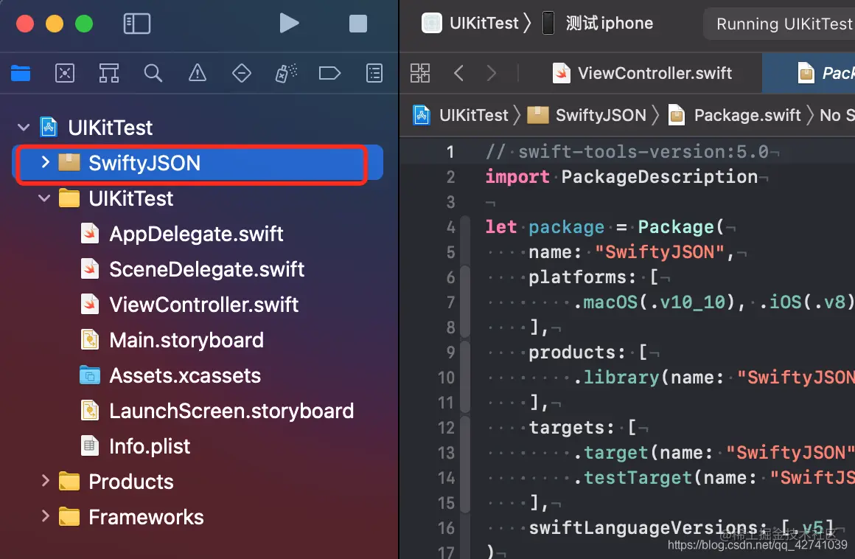Open ViewController.swift in navigator
855x559 pixels.
point(189,305)
